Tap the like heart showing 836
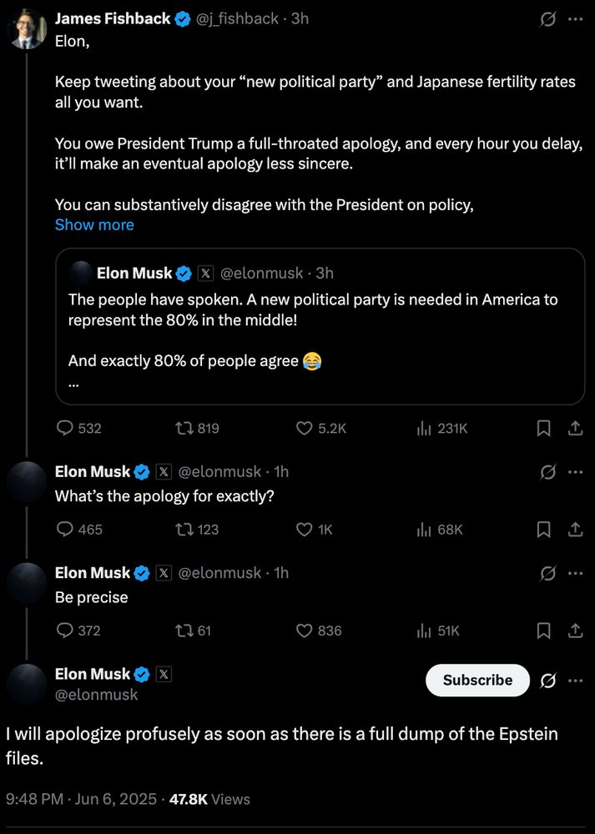 click(302, 631)
